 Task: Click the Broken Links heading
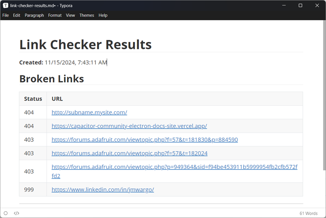(x=52, y=79)
